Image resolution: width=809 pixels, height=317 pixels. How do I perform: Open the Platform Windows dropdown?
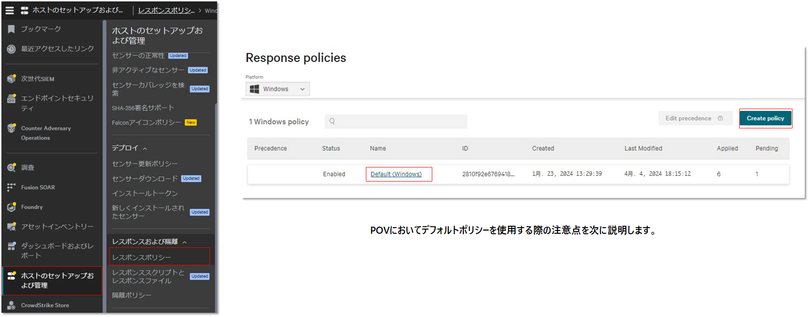coord(277,89)
